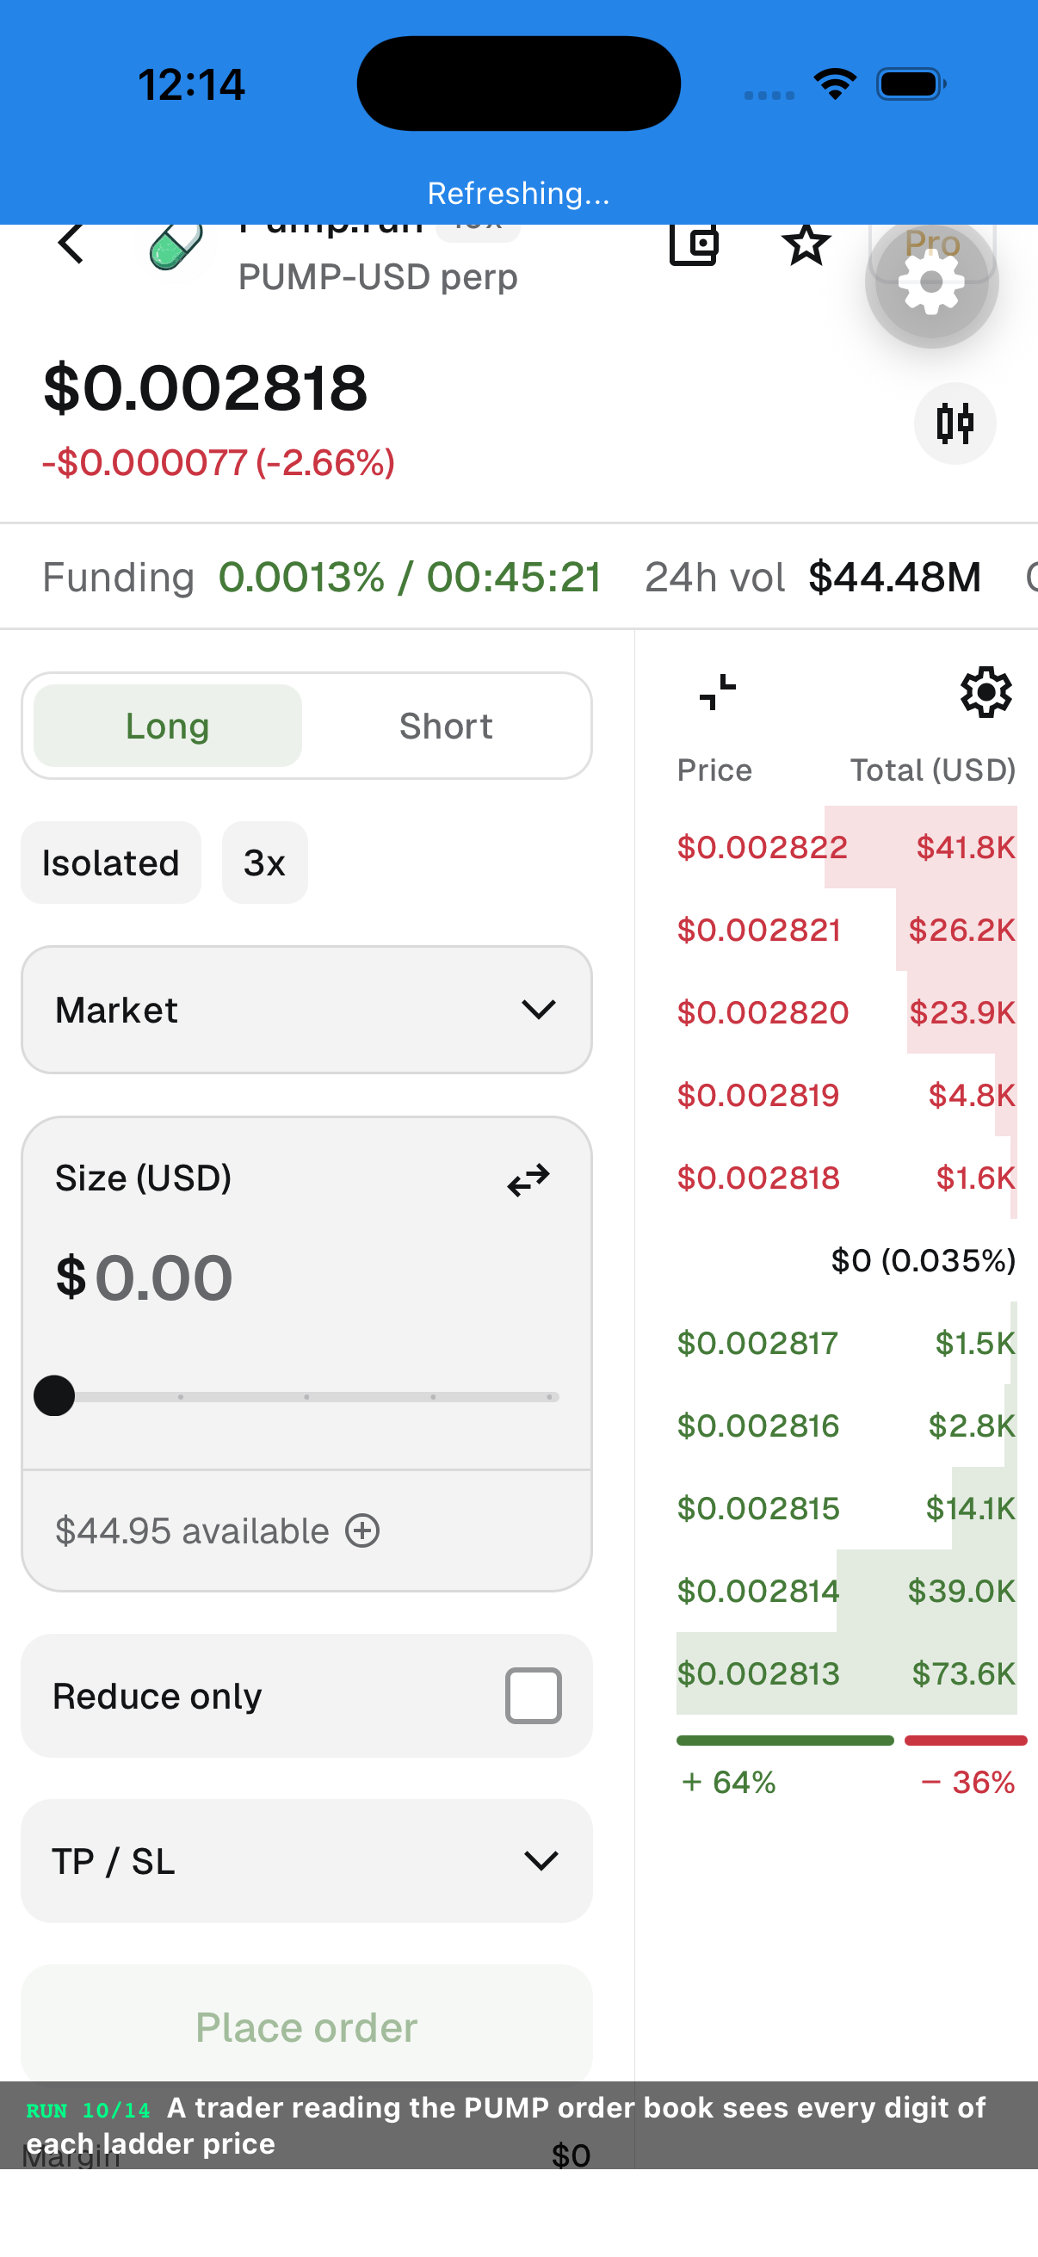Screen dimensions: 1038x2257
Task: Swap size units with arrows icon
Action: (529, 1179)
